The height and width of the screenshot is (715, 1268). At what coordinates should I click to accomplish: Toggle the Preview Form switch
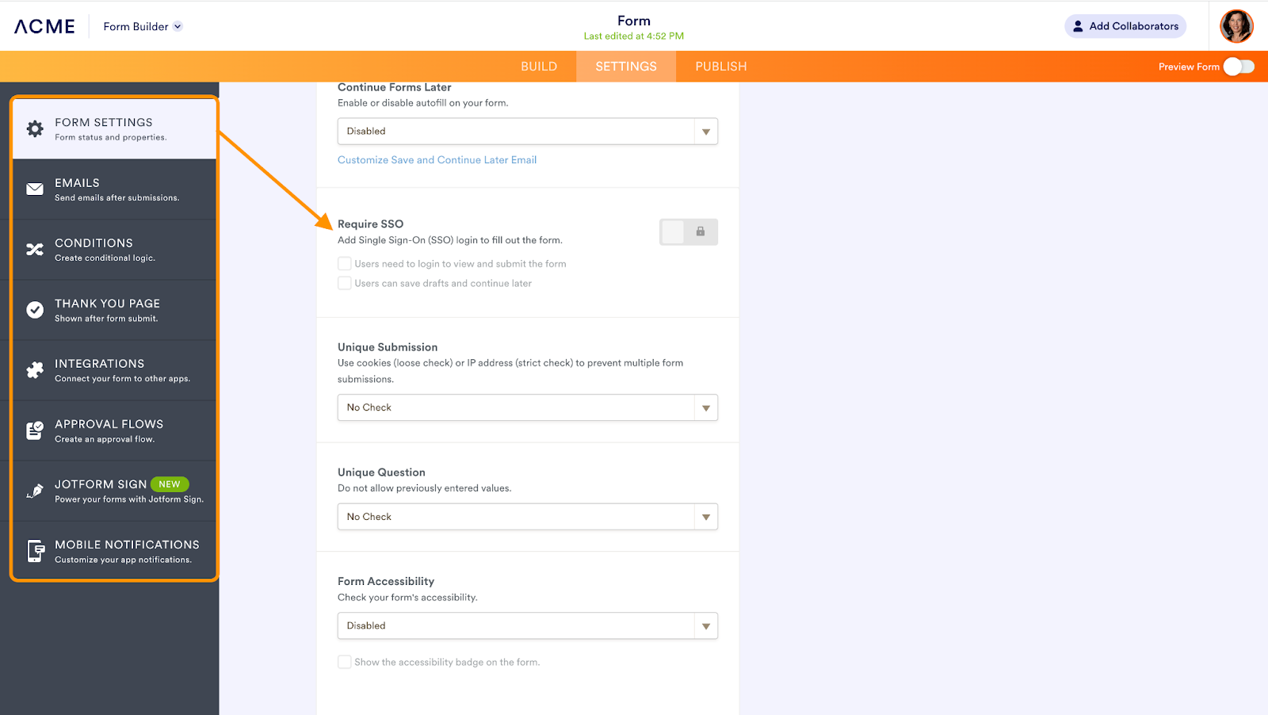[x=1239, y=67]
